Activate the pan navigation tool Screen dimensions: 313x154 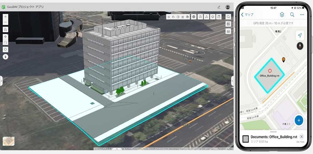point(6,37)
